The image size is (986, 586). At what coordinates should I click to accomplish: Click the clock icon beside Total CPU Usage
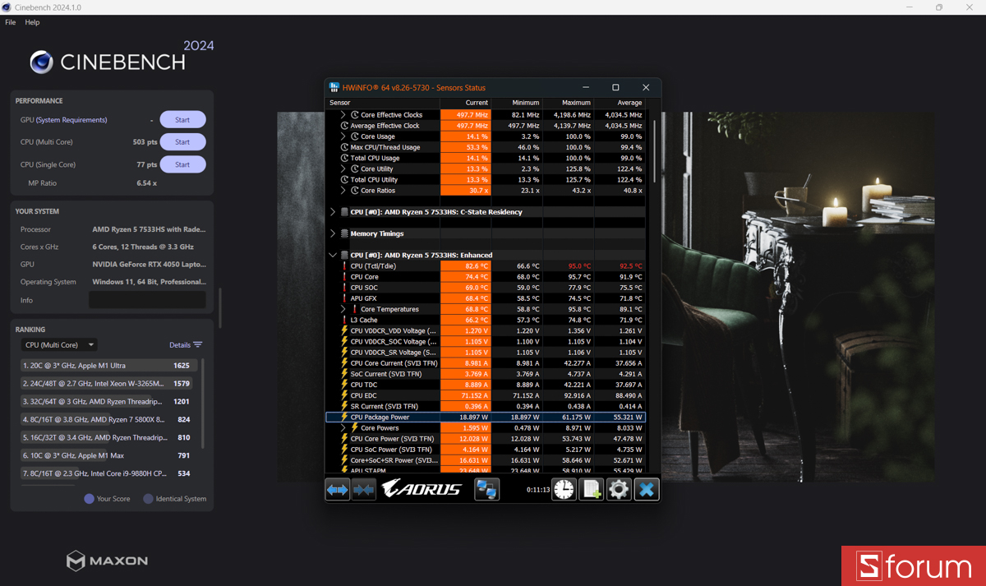point(345,158)
